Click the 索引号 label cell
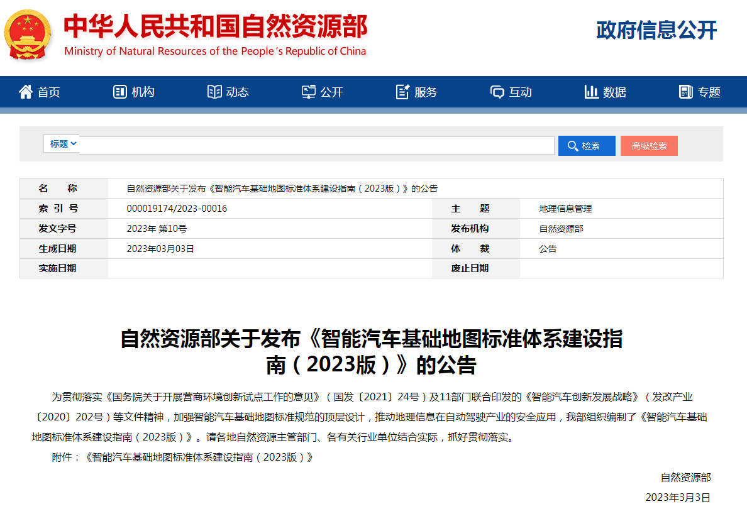The height and width of the screenshot is (531, 747). (x=64, y=209)
